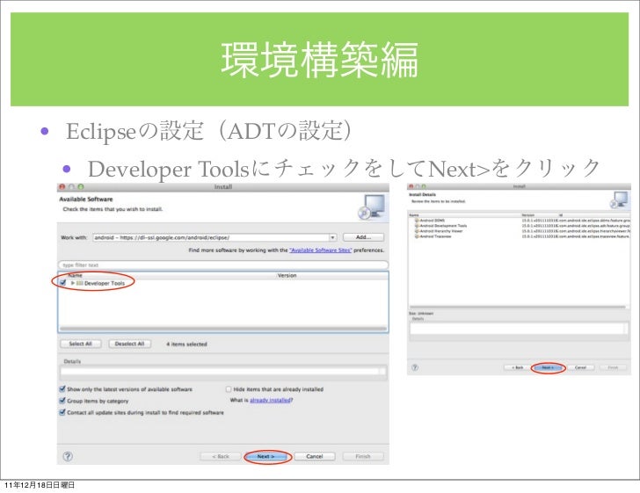Click the Android Traceview feature icon
Screen dimensions: 640x493
tap(417, 236)
